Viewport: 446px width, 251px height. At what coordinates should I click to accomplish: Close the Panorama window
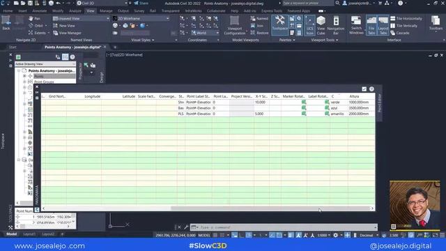[x=37, y=86]
